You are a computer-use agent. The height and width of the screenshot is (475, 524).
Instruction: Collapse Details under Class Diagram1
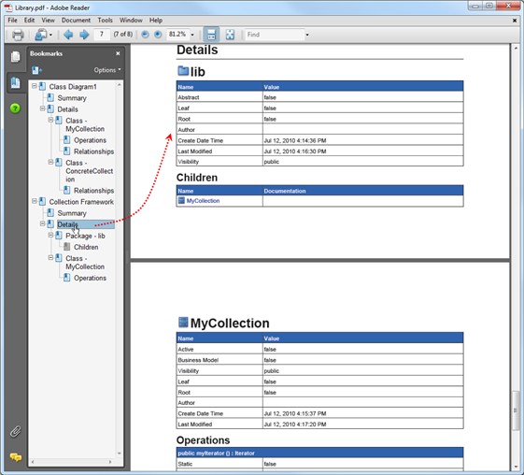[42, 108]
